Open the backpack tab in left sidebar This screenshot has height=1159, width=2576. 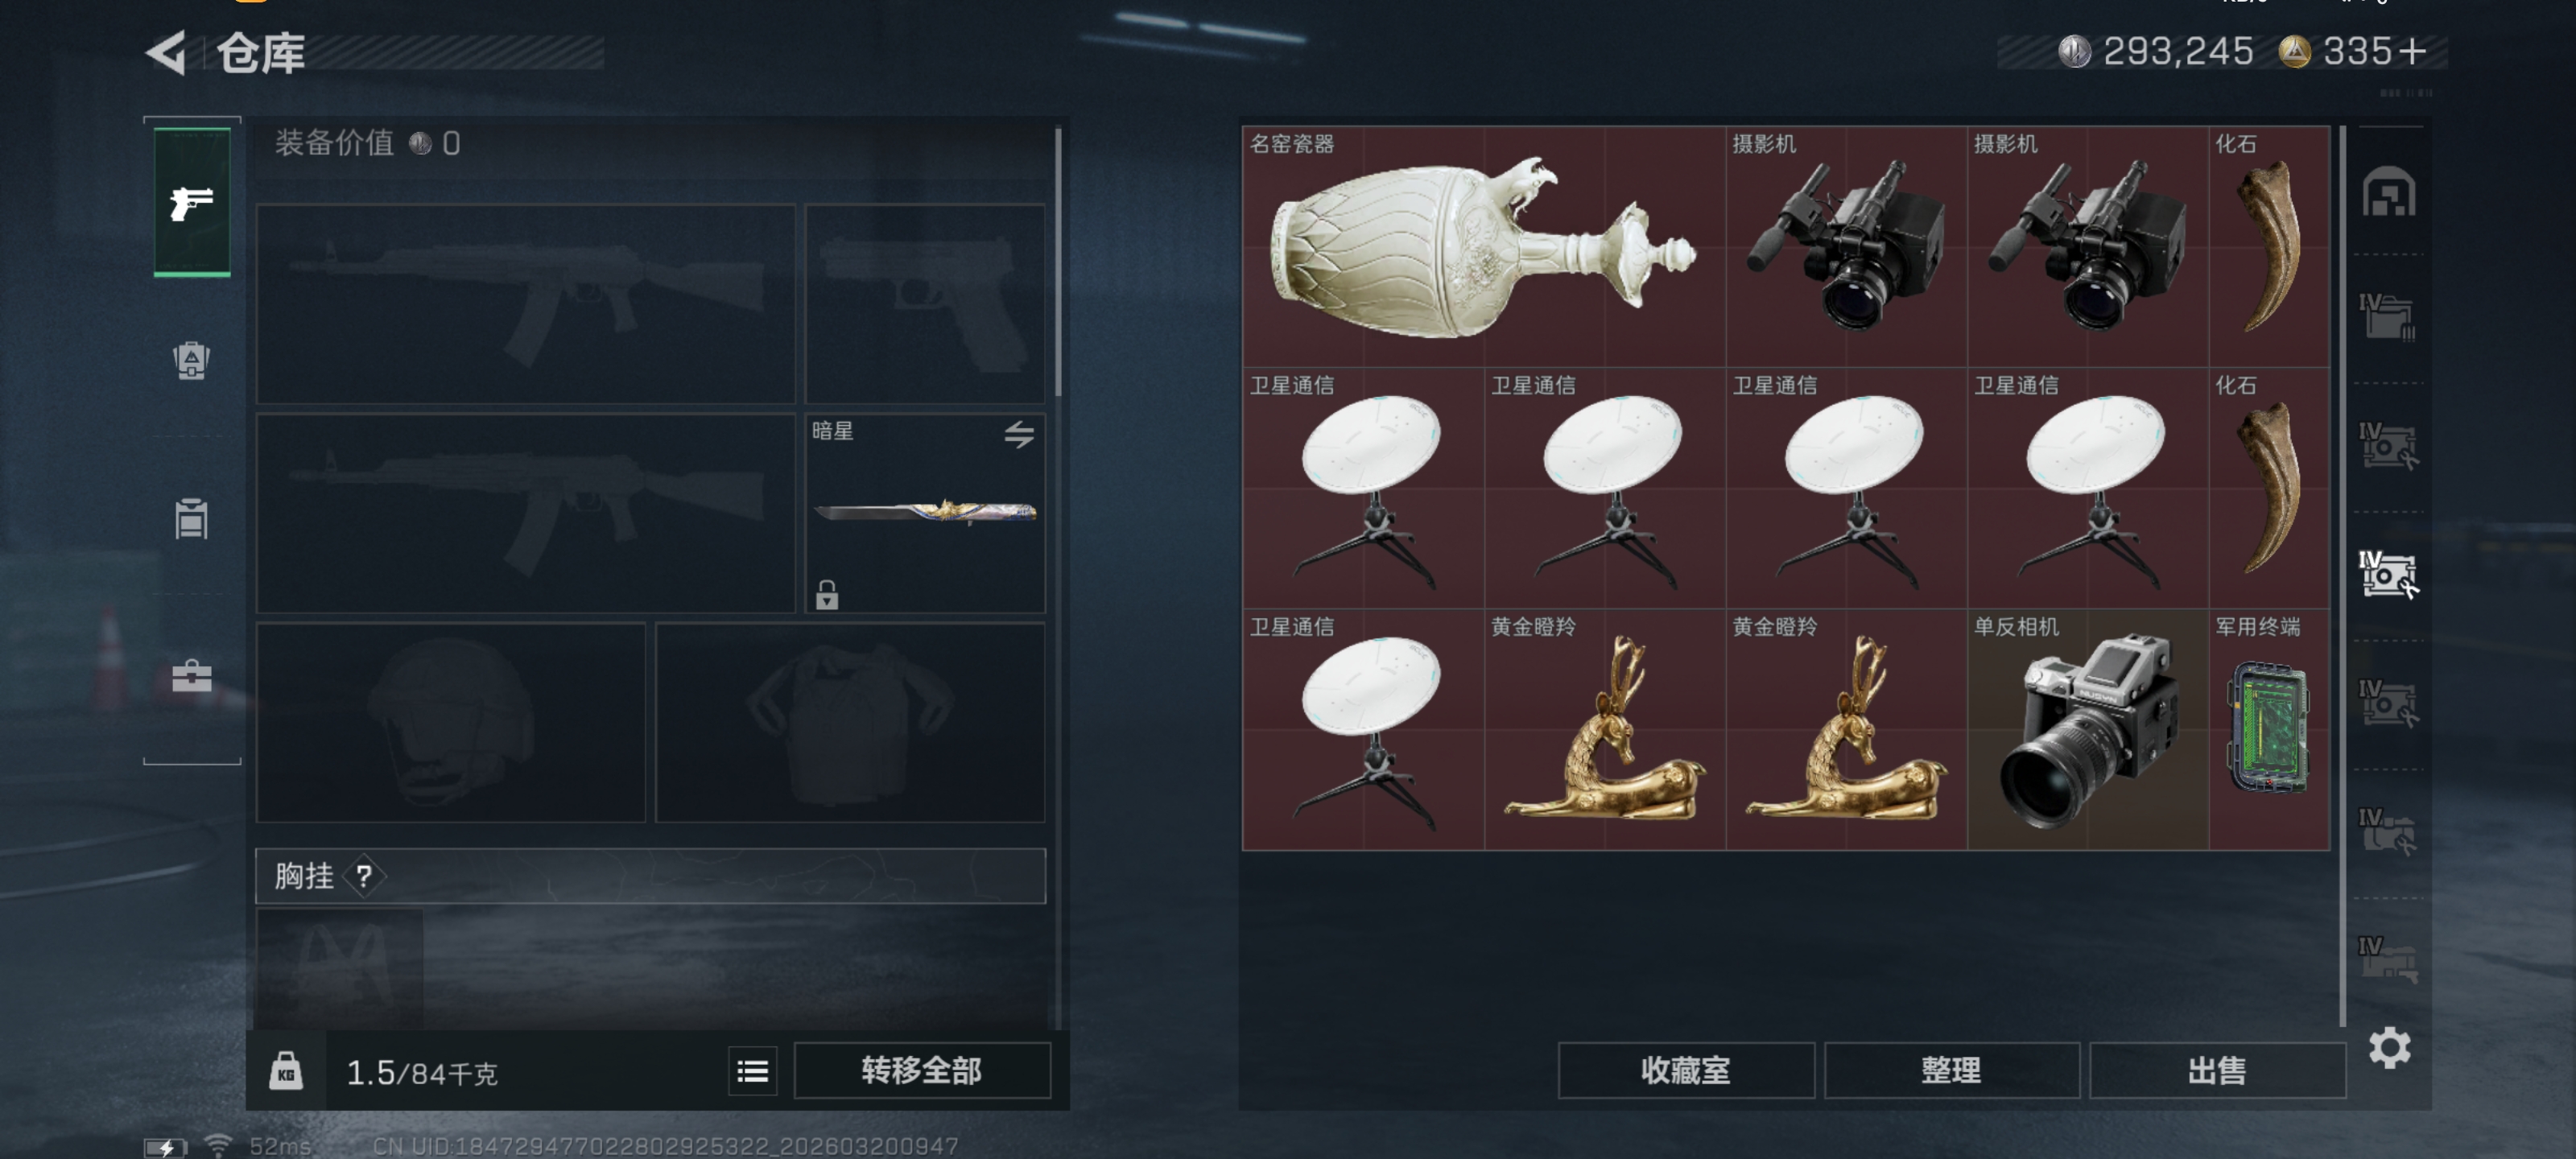click(x=191, y=361)
